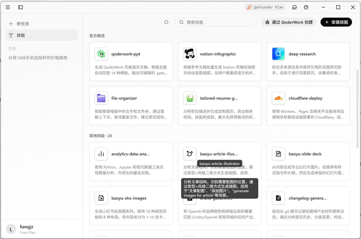The height and width of the screenshot is (239, 361).
Task: Click the usage gauge icon in title bar
Action: point(306,7)
